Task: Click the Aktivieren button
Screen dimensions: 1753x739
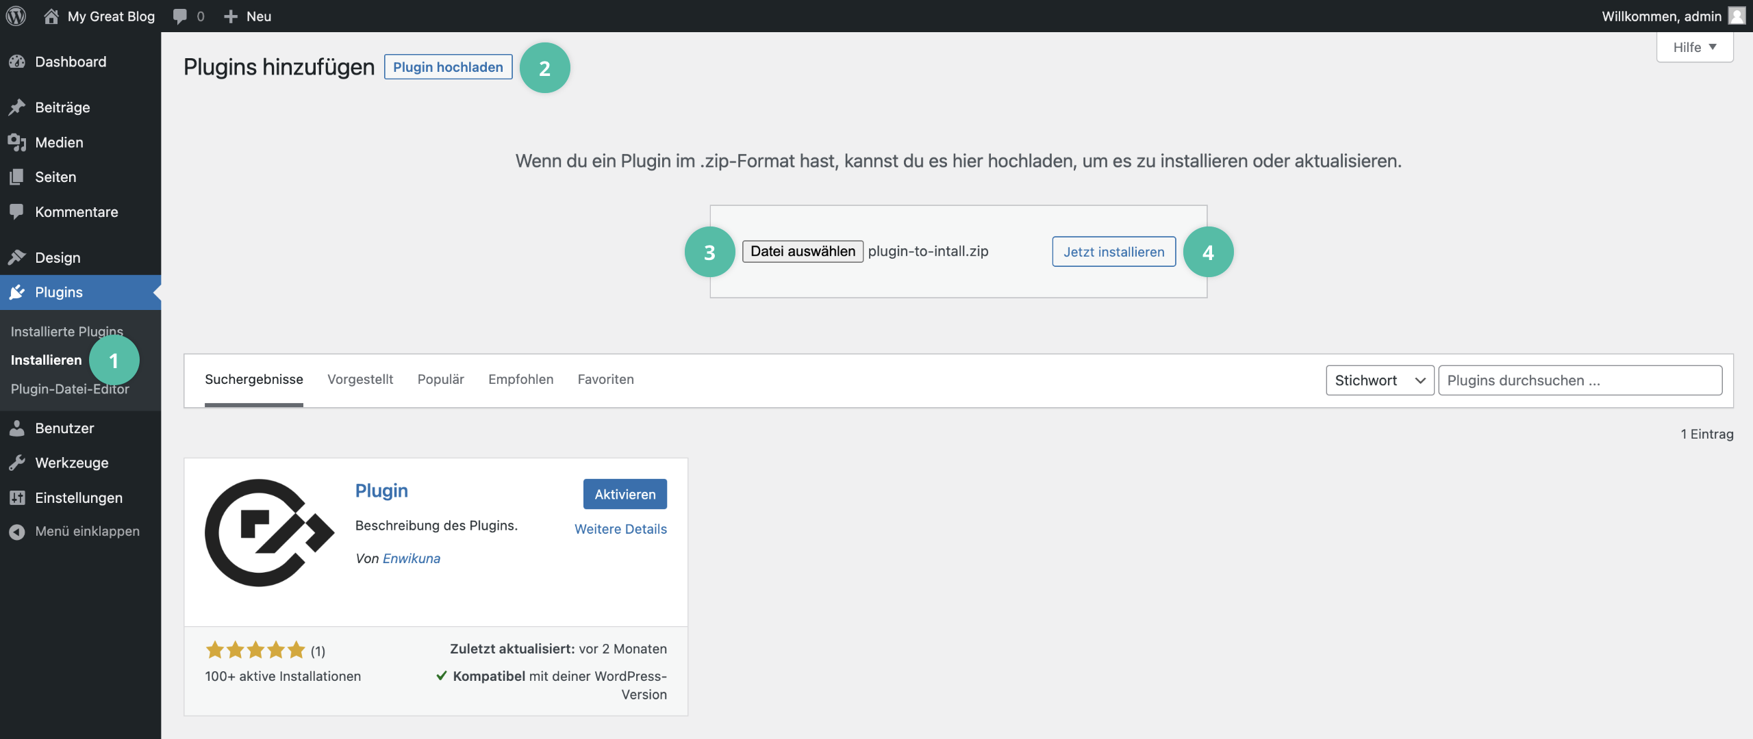Action: [625, 494]
